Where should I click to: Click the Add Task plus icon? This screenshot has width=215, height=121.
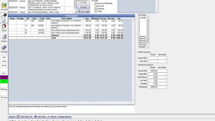point(36,117)
